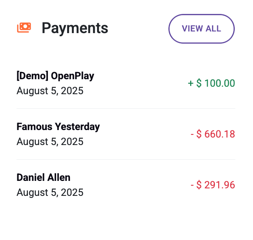Click the plus sign before $ 100.00
Screen dimensions: 253x240
191,84
